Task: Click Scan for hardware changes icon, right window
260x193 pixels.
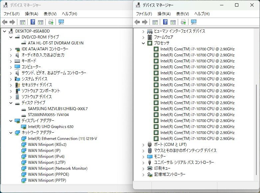Action: click(194, 22)
